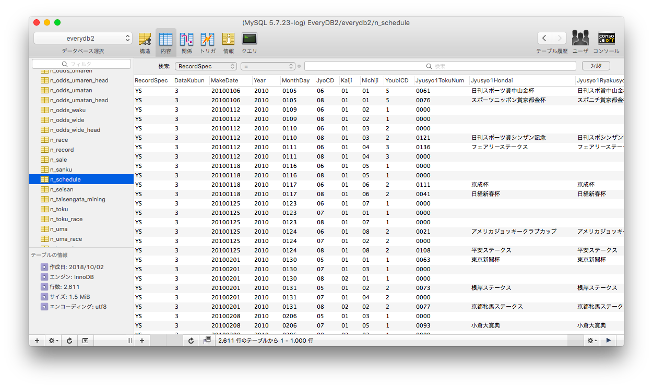Sort by Jyusyo1Hondai column header
The image size is (653, 388).
coord(522,80)
